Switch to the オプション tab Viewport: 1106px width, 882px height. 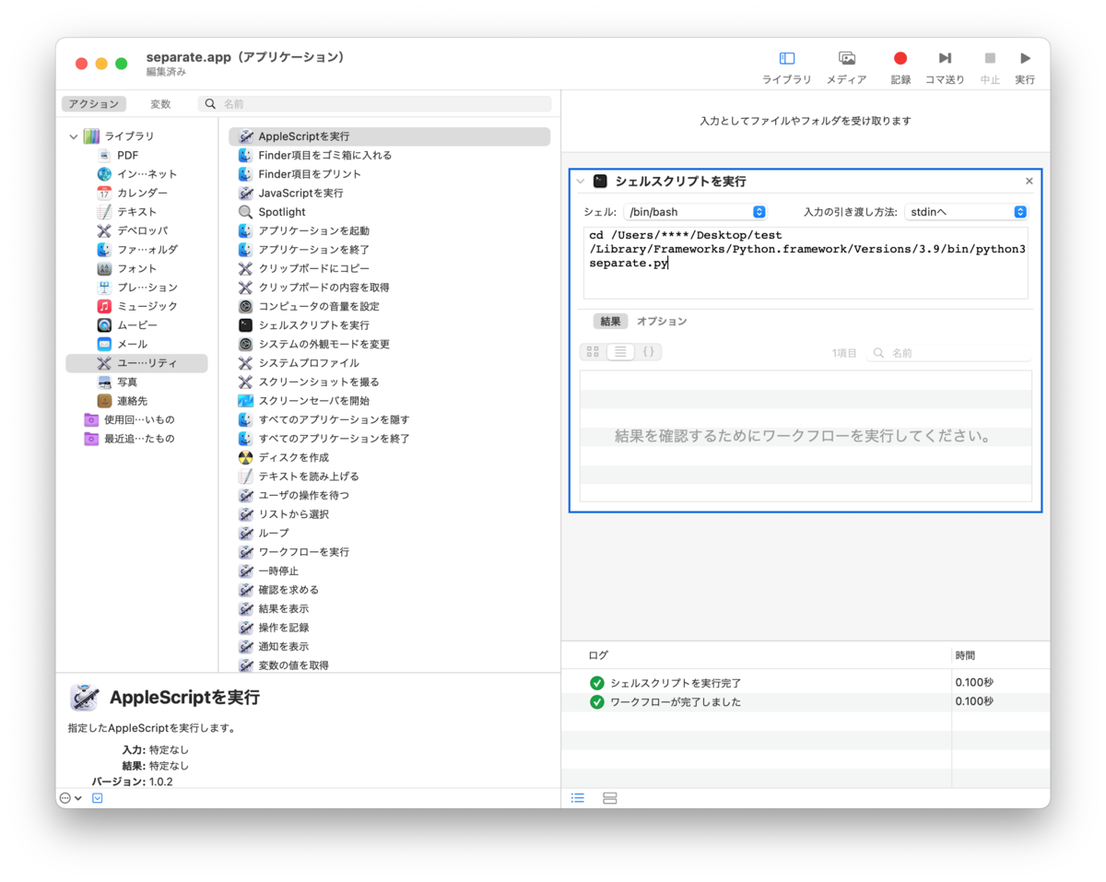[x=662, y=322]
